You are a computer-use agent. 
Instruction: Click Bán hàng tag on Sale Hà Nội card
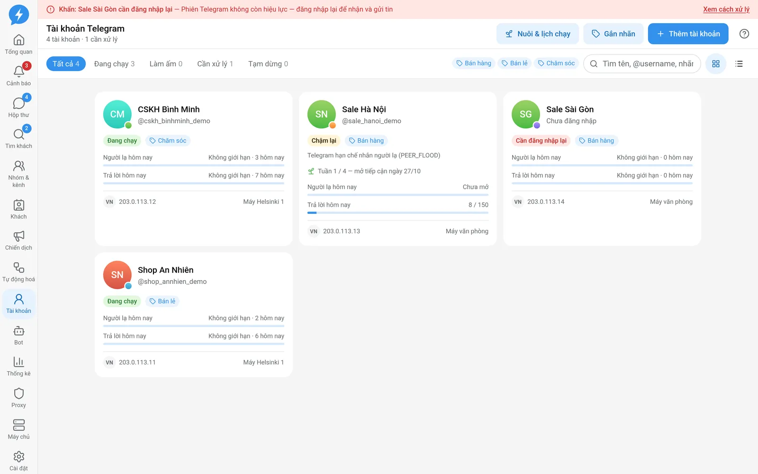(x=366, y=140)
